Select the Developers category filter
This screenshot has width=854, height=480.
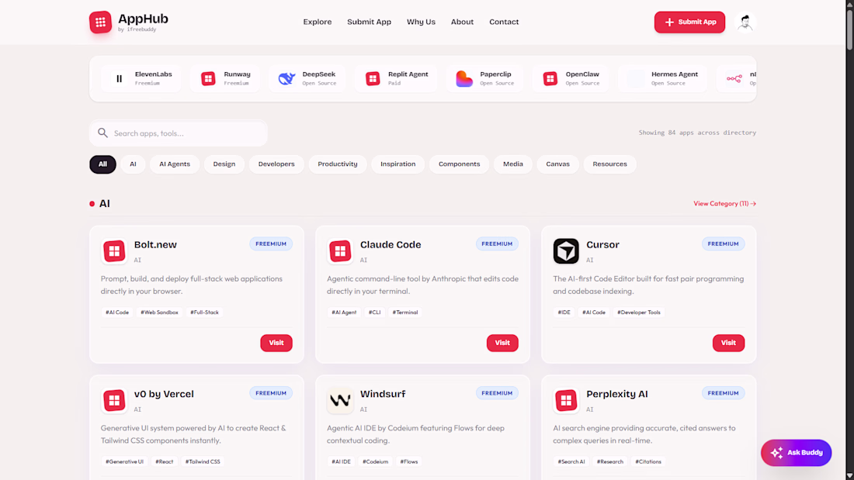pos(276,164)
